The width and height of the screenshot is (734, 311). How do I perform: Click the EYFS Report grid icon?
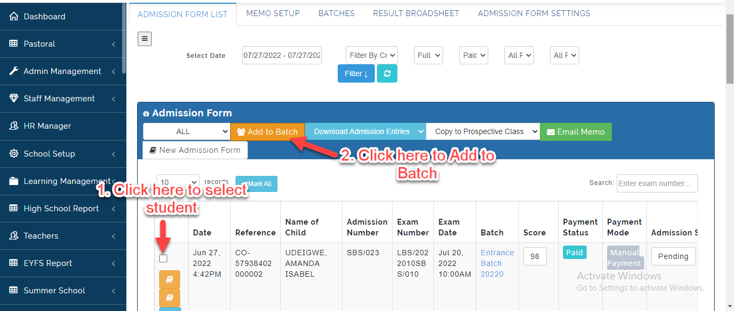coord(14,263)
